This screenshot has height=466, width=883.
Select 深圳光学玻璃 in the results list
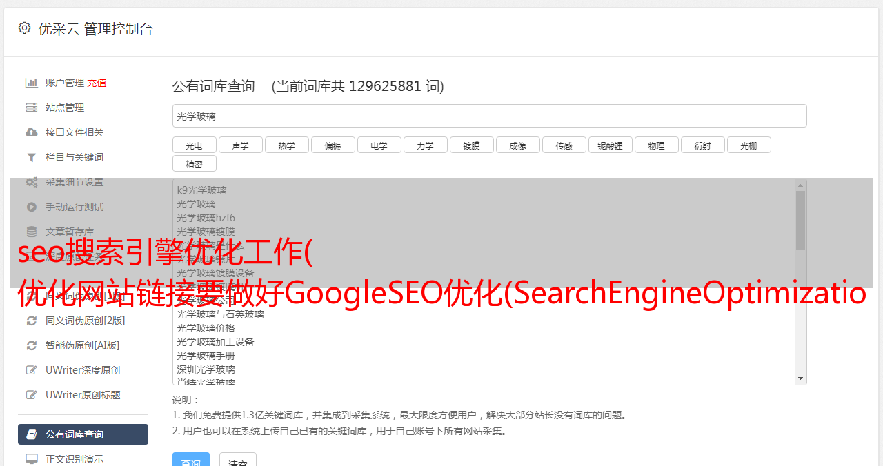(x=206, y=369)
